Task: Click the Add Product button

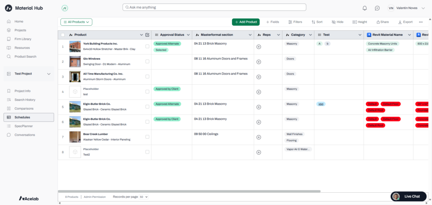Action: (x=246, y=22)
